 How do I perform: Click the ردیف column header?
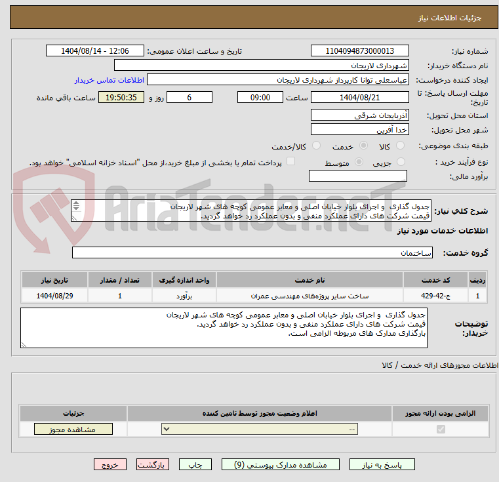(477, 280)
